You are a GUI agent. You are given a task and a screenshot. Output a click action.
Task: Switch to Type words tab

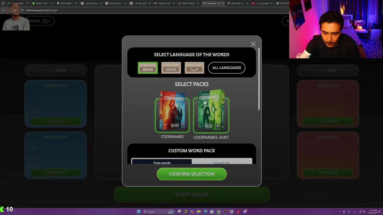click(x=162, y=162)
